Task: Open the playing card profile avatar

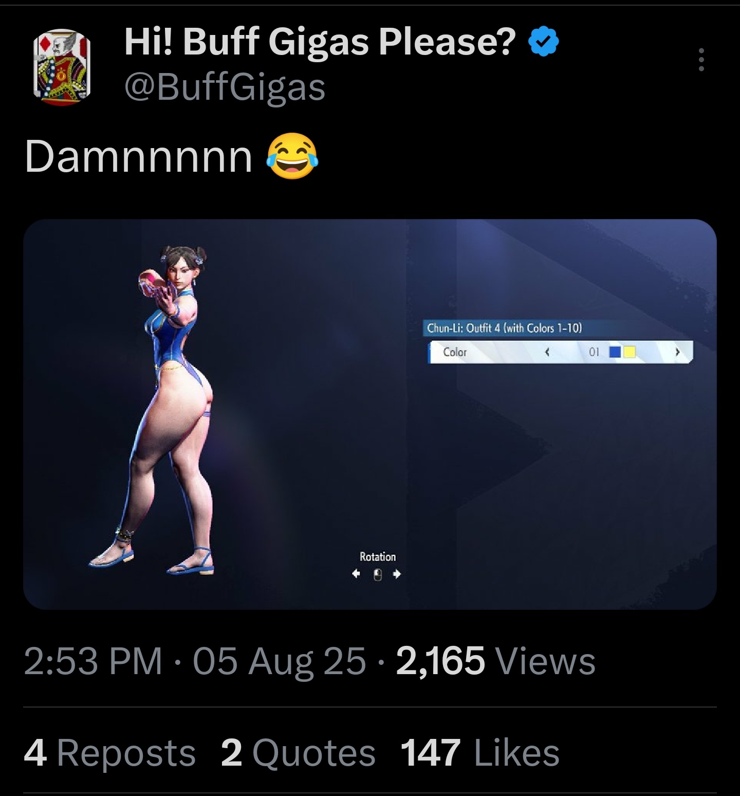Action: [62, 67]
